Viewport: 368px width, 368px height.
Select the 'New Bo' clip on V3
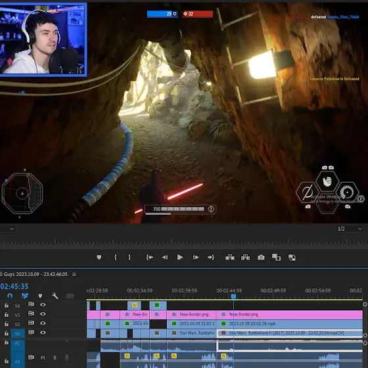(135, 315)
